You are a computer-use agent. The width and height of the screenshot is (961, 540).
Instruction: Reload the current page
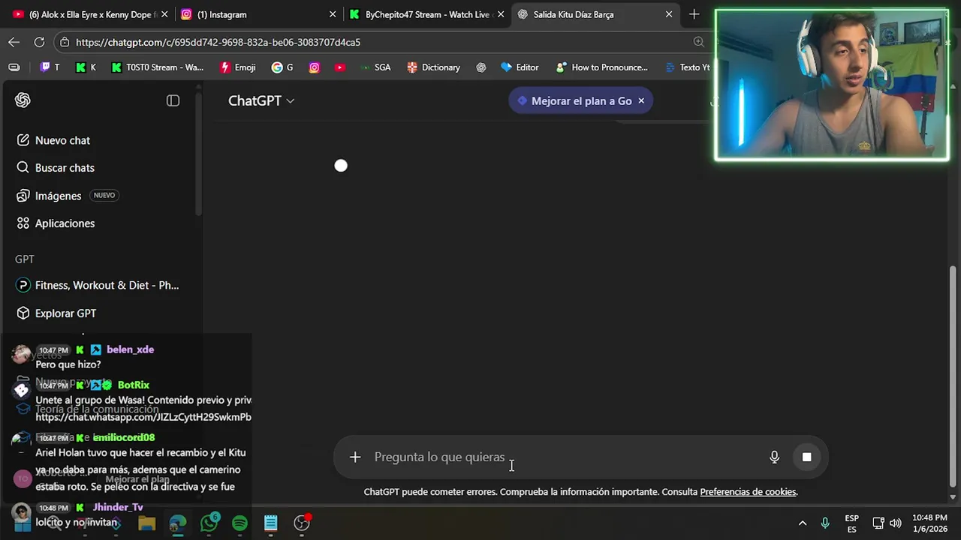point(39,42)
